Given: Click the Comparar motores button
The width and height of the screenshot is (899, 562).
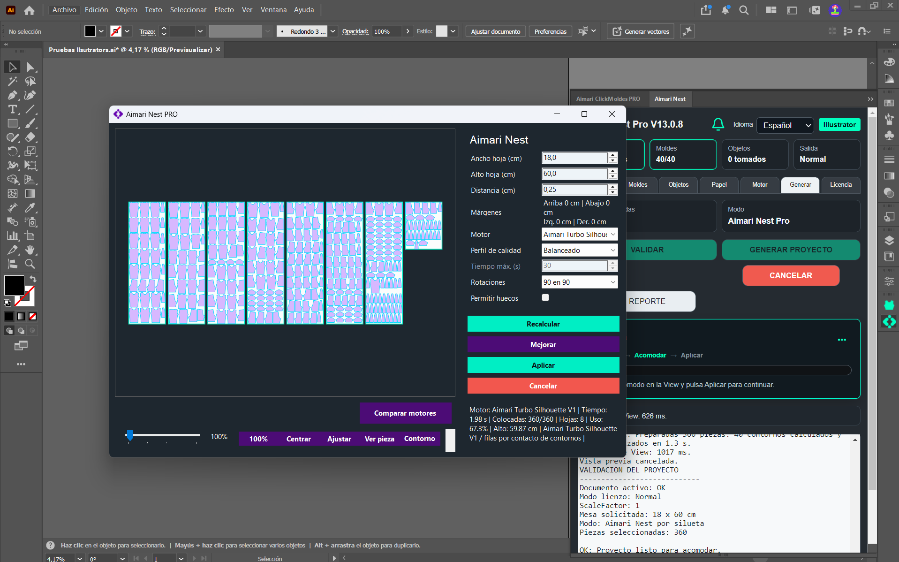Looking at the screenshot, I should tap(405, 413).
